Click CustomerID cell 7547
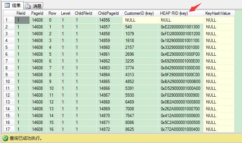The width and height of the screenshot is (242, 143). pos(140,116)
